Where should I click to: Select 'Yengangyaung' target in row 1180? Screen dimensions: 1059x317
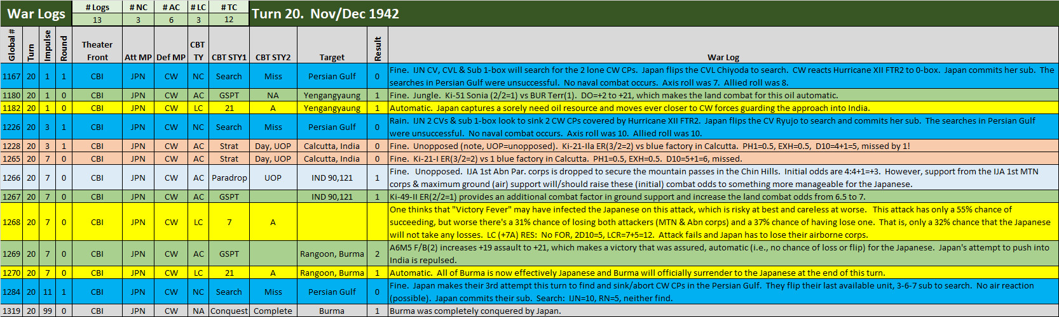pos(332,95)
